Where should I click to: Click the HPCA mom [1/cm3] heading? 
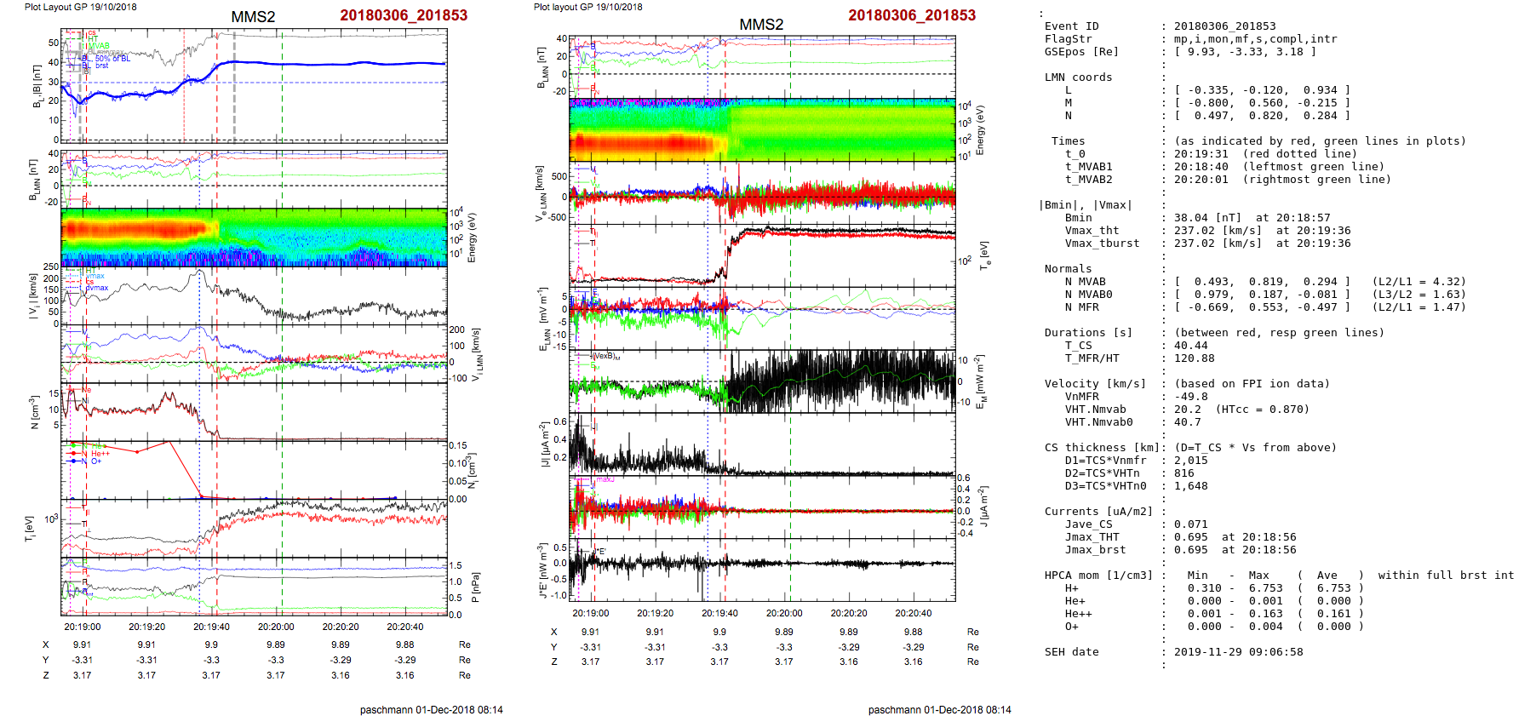[x=1098, y=576]
